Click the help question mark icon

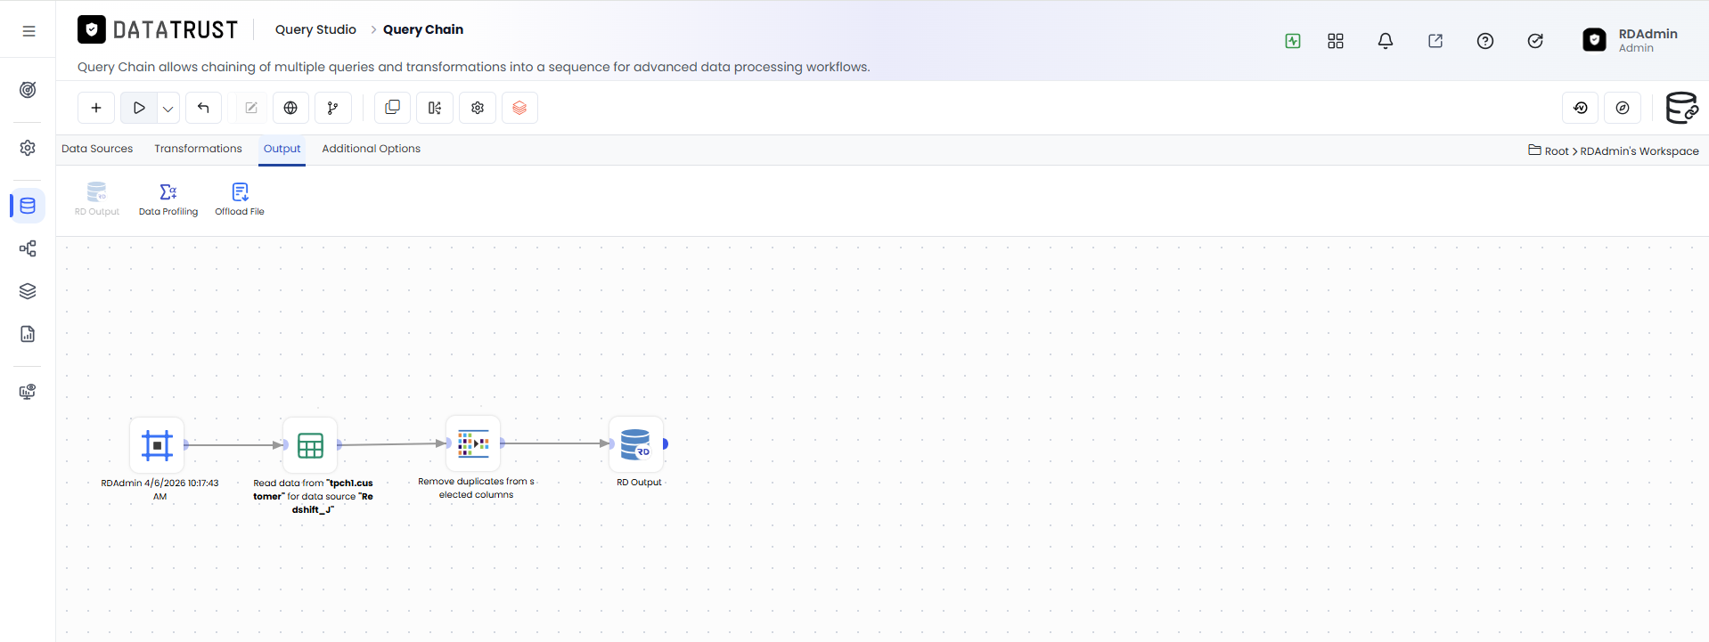(x=1485, y=41)
